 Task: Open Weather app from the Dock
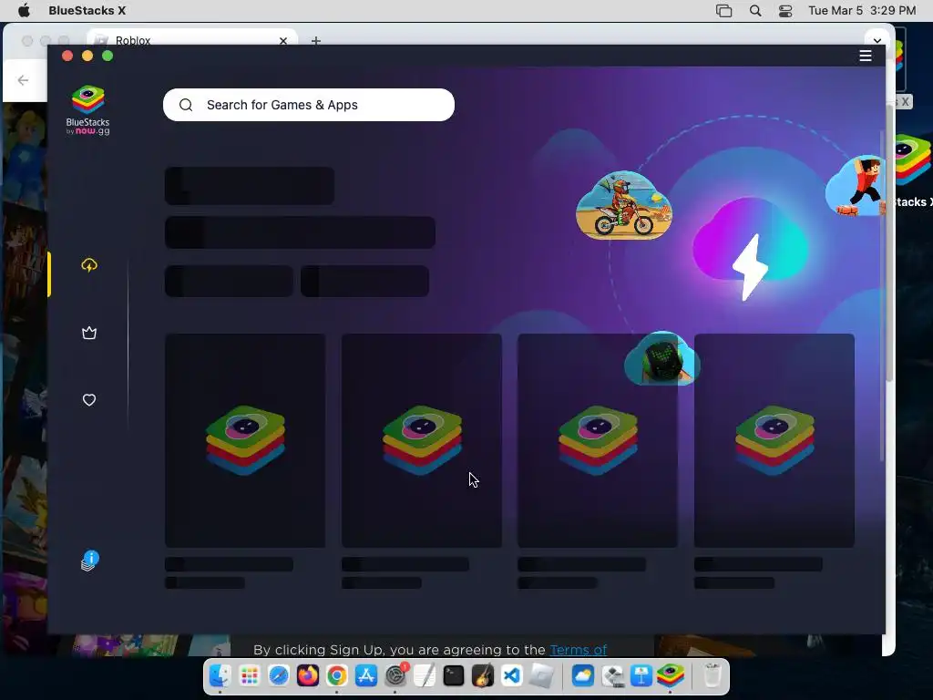583,675
